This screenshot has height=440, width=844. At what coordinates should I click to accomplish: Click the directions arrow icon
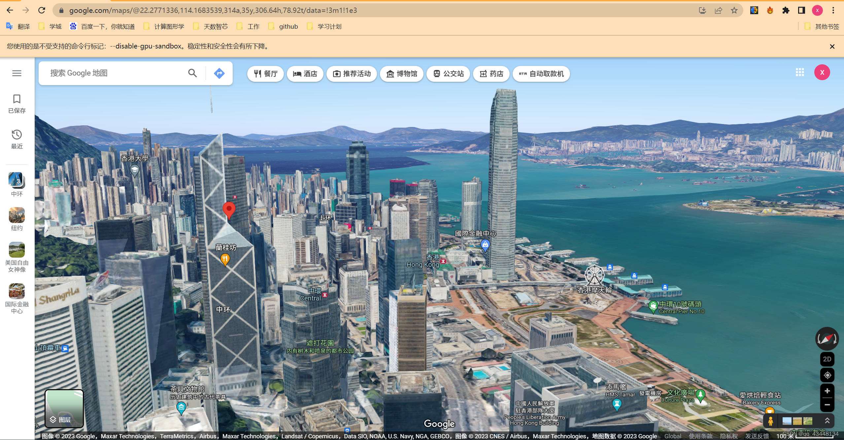click(219, 73)
